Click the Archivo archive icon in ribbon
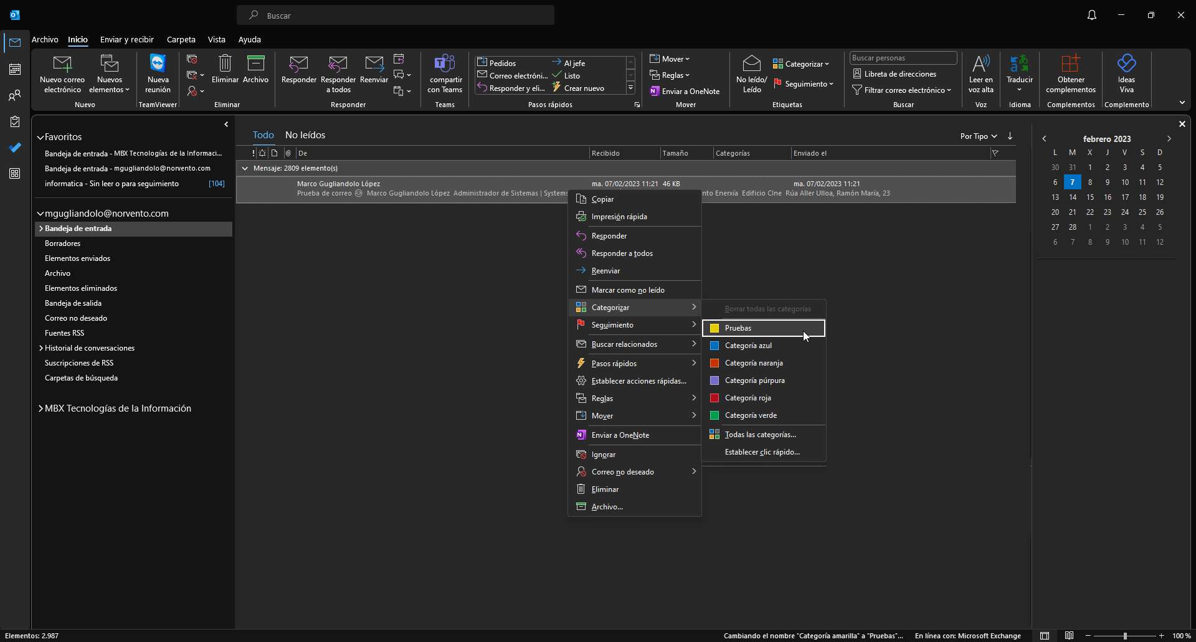 255,64
